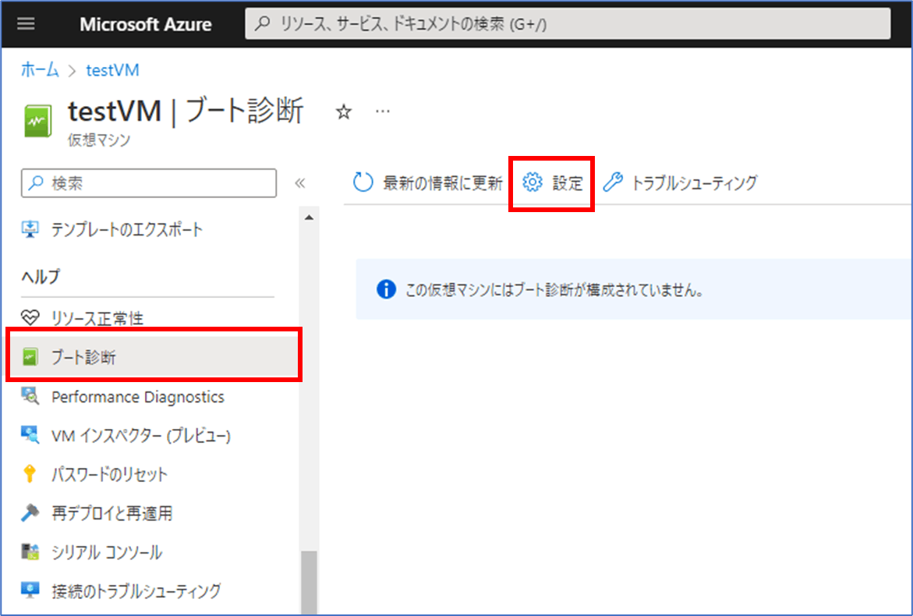
Task: Click the ブート診断 green icon
Action: coord(30,356)
